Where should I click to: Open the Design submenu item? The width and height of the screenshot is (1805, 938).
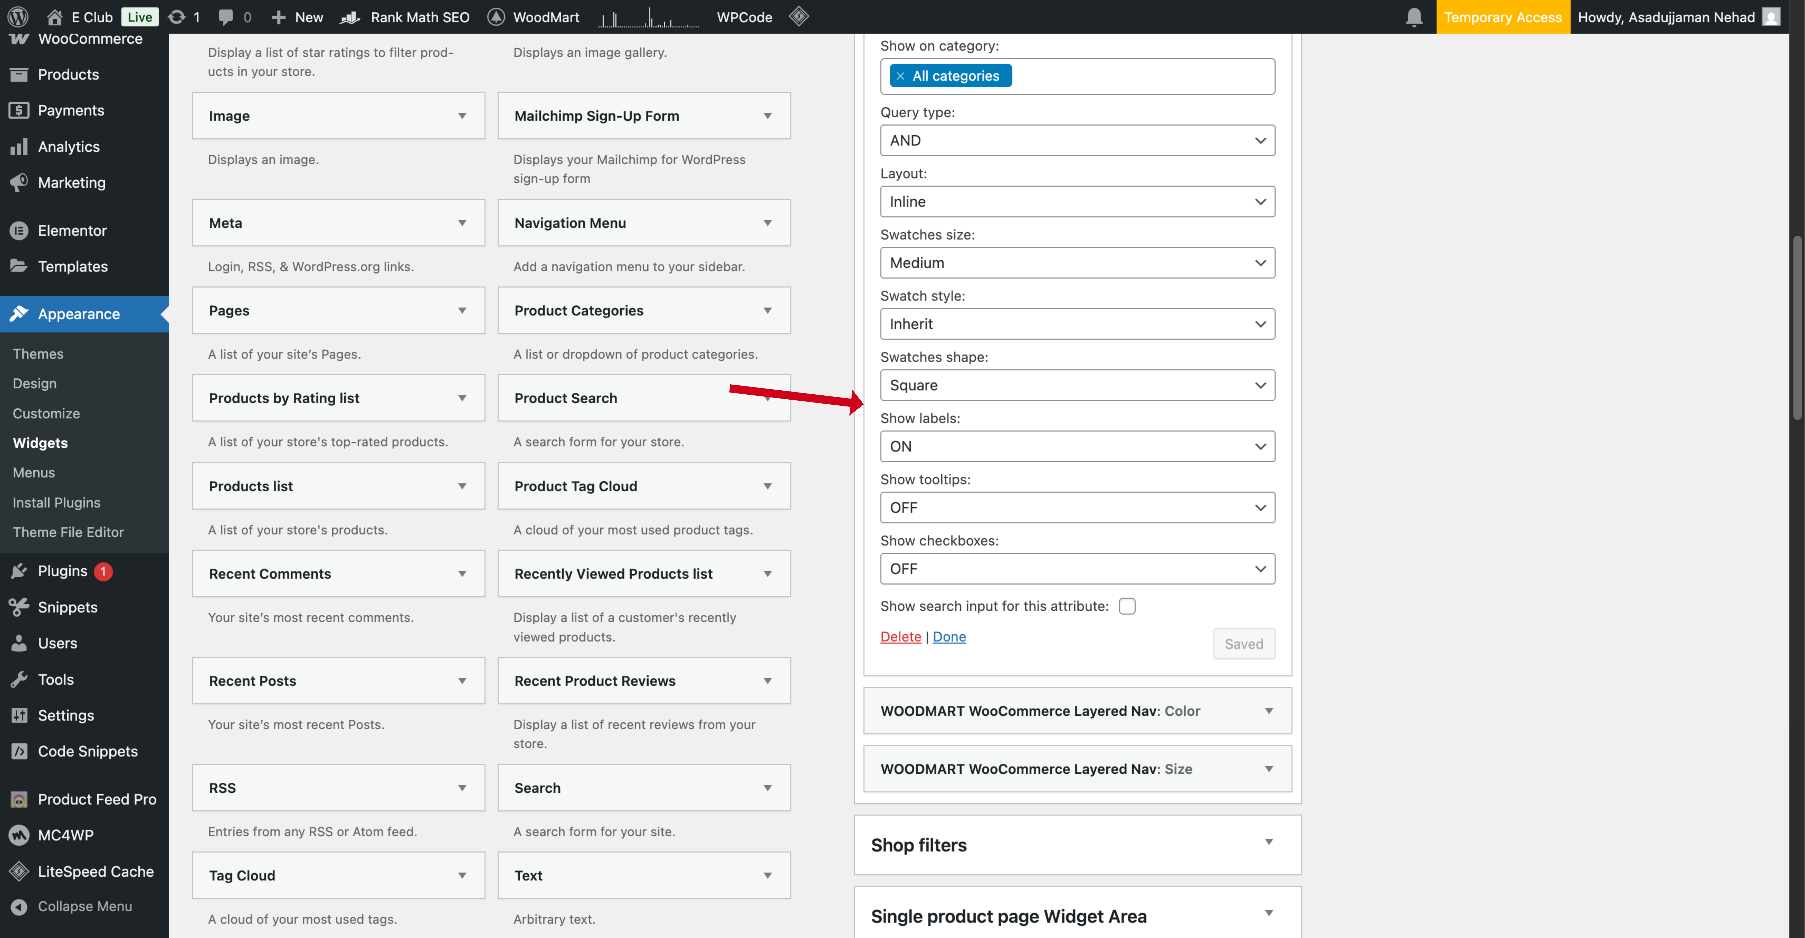pyautogui.click(x=34, y=383)
